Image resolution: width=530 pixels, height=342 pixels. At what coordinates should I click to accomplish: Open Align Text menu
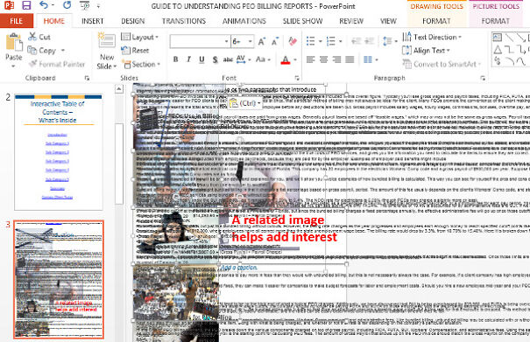[426, 51]
